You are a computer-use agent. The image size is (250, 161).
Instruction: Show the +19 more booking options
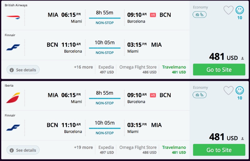pos(83,147)
